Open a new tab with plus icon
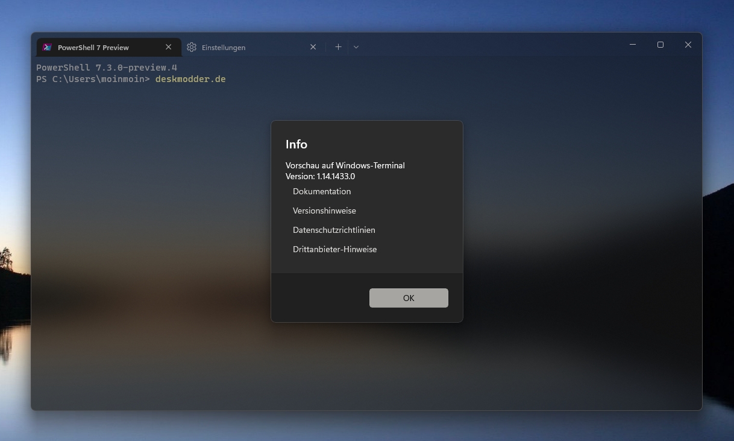The image size is (734, 441). 338,47
